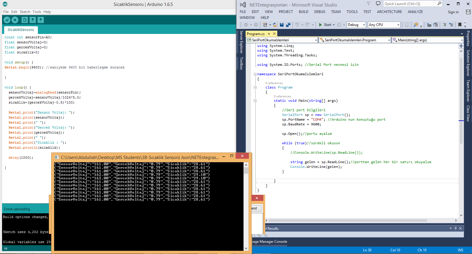Open the Solution Explorer side tab
Image resolution: width=472 pixels, height=254 pixels.
(468, 63)
